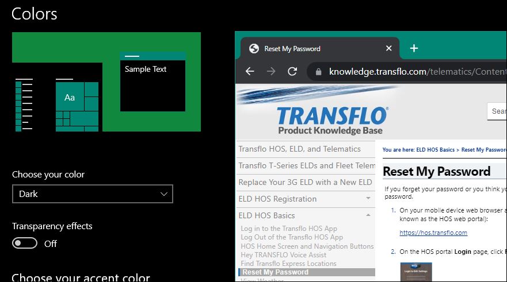The height and width of the screenshot is (282, 507).
Task: Click the Search field on Transflo page
Action: pyautogui.click(x=497, y=111)
